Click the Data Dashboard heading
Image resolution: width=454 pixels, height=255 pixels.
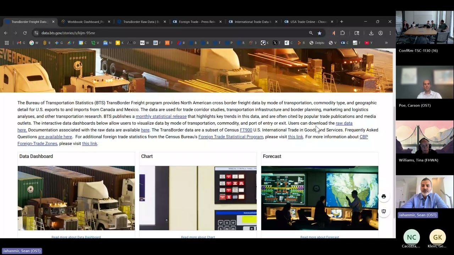[36, 156]
